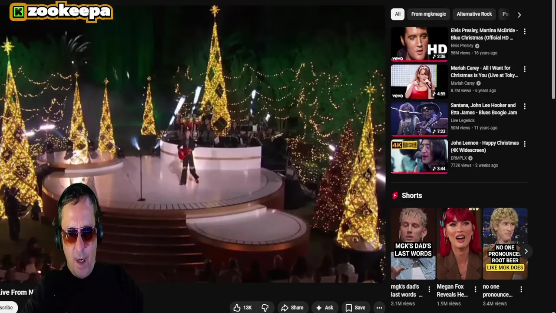This screenshot has width=556, height=313.
Task: Select the From mgkmagic chip
Action: 429,14
